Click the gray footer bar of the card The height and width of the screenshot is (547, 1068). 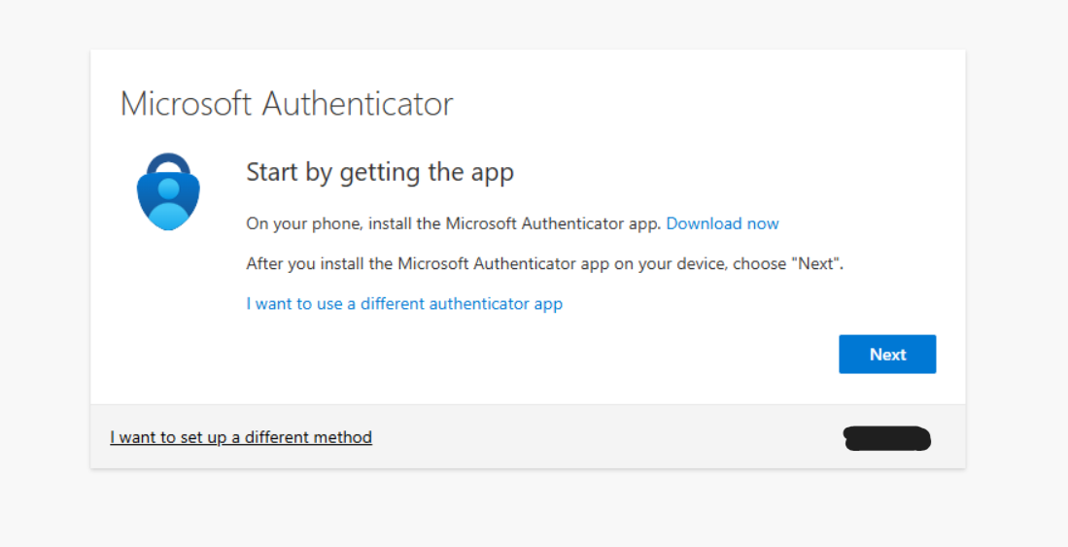603,437
